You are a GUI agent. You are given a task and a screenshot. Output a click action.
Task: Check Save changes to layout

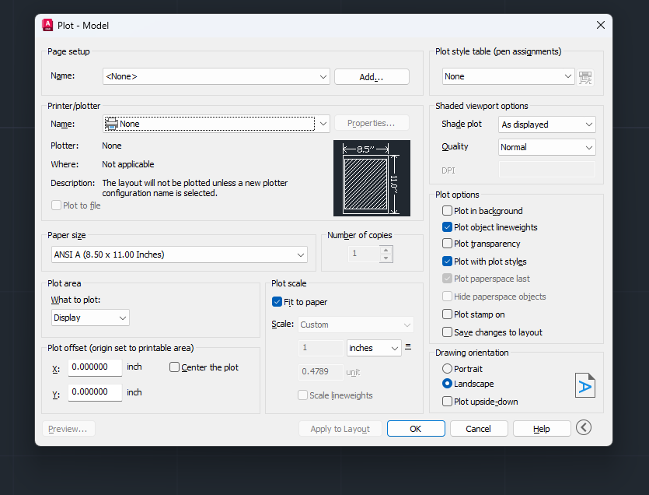pyautogui.click(x=447, y=332)
